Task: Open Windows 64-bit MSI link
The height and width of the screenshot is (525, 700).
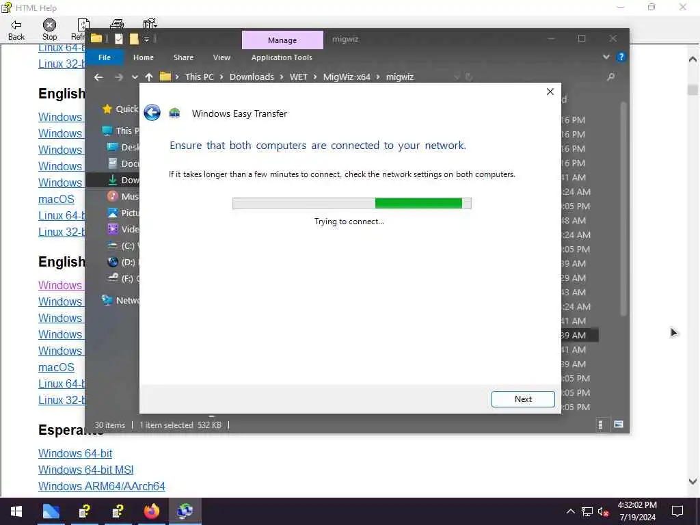Action: click(x=85, y=470)
